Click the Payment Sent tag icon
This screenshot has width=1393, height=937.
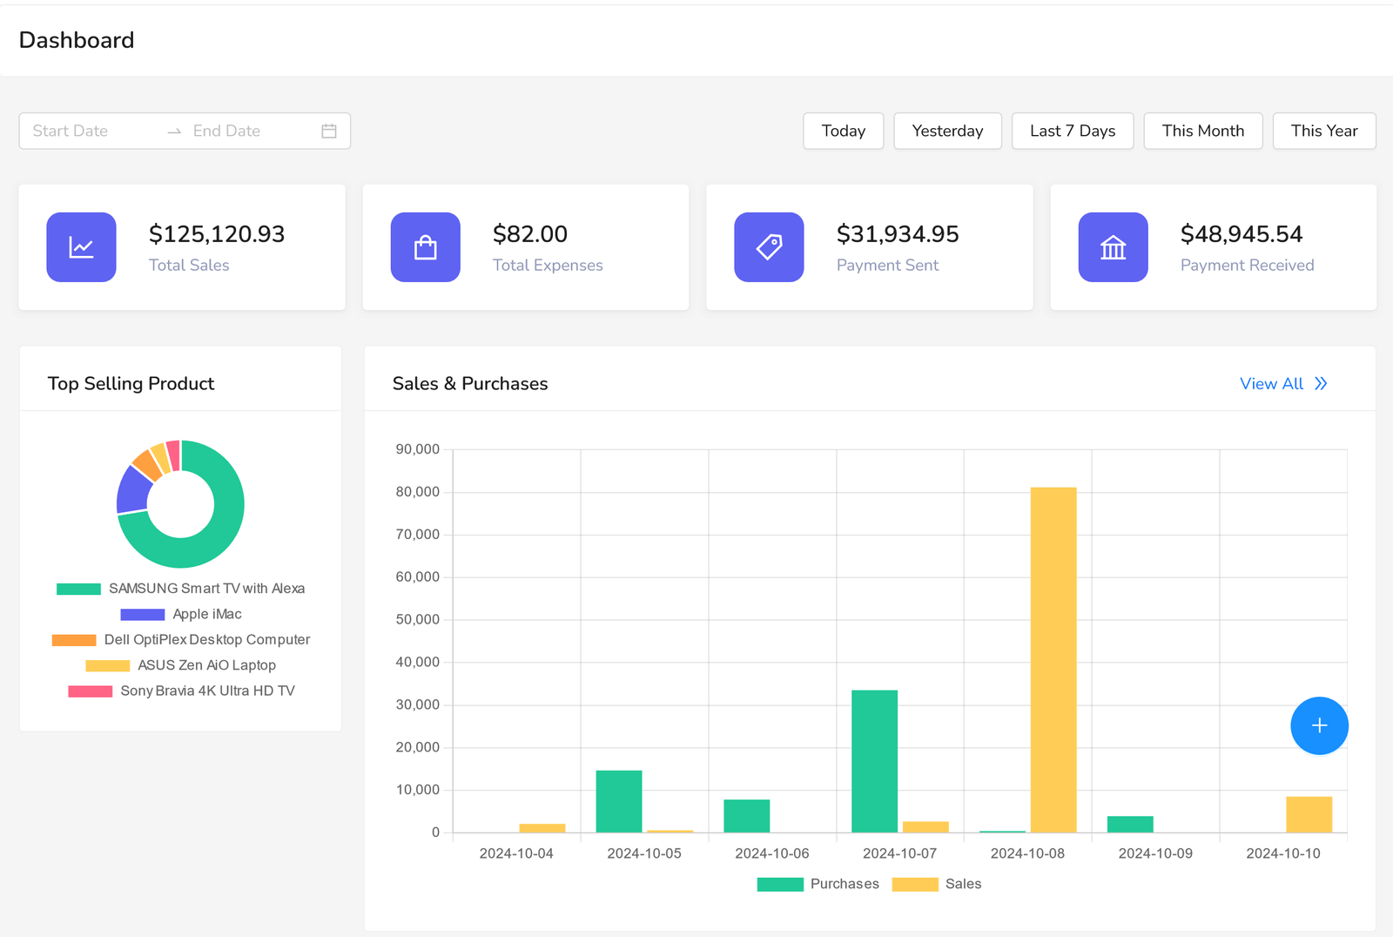pos(769,247)
